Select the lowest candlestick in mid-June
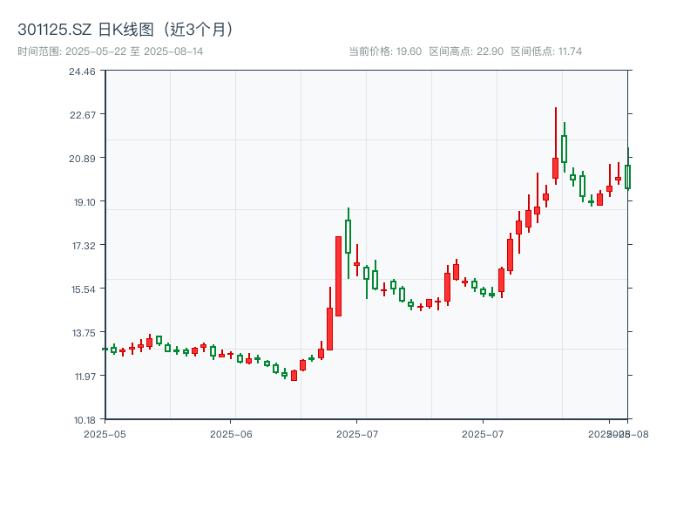The width and height of the screenshot is (697, 523). point(294,375)
